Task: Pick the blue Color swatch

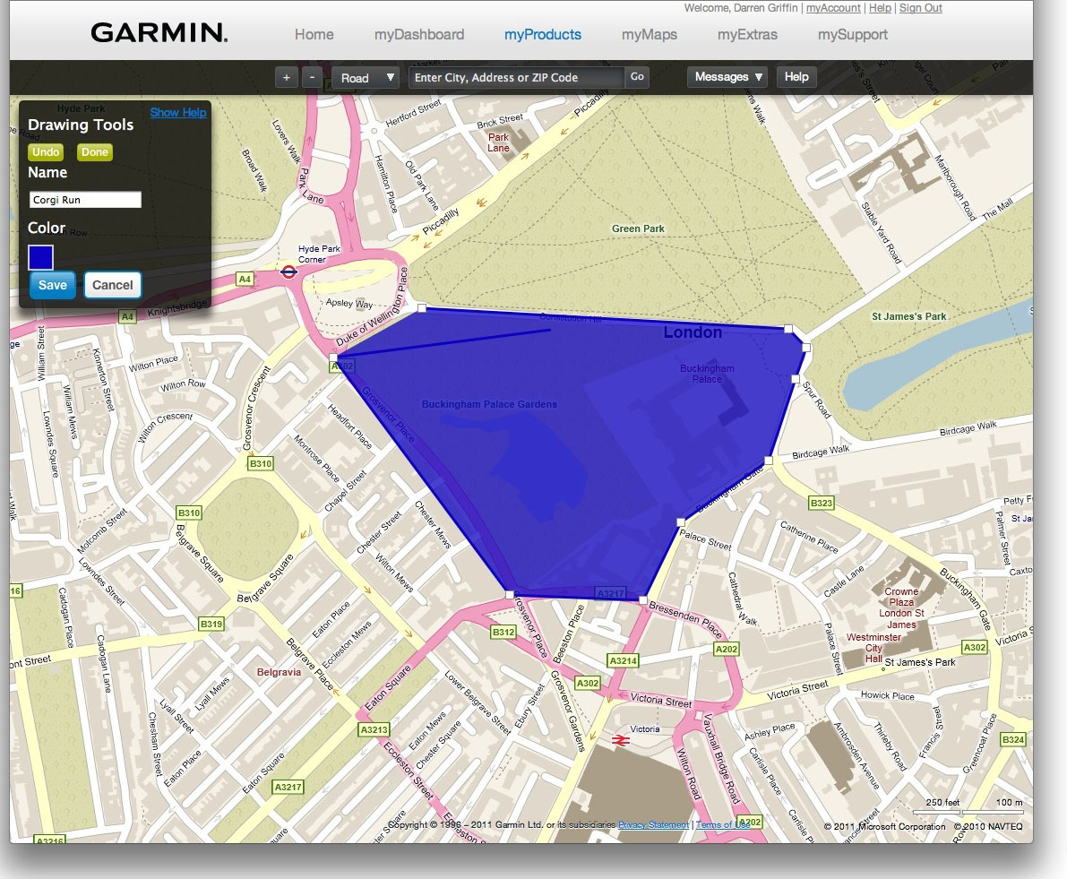Action: [41, 257]
